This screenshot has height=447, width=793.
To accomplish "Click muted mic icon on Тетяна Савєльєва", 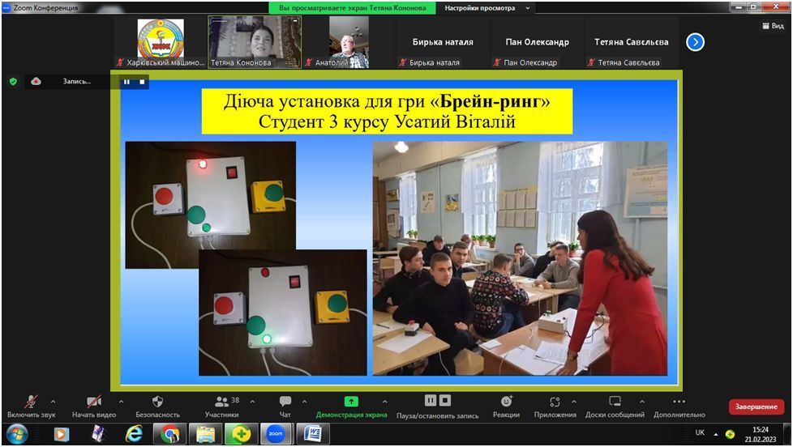I will click(591, 62).
